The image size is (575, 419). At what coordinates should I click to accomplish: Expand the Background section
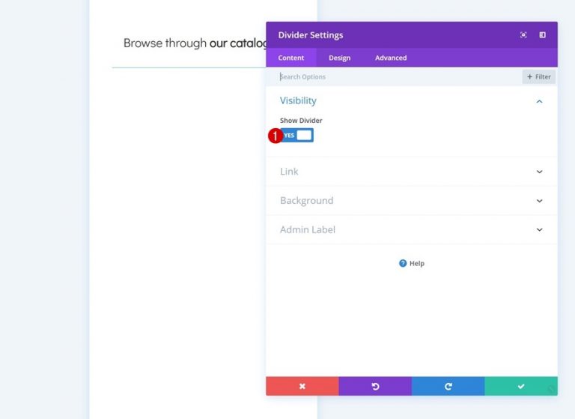click(539, 201)
